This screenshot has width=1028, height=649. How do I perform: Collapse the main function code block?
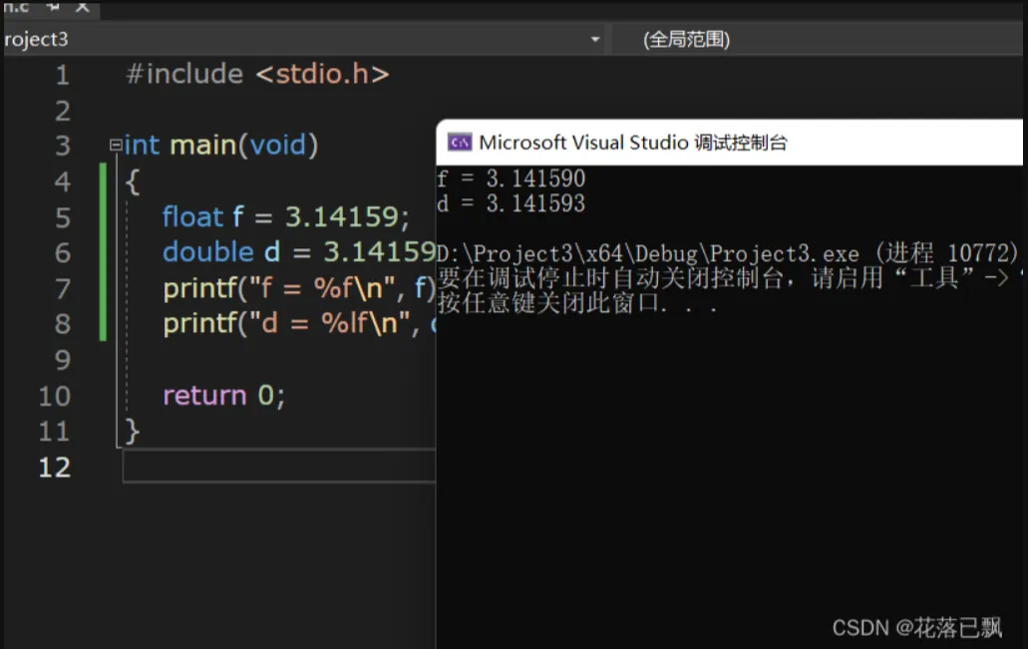[116, 146]
